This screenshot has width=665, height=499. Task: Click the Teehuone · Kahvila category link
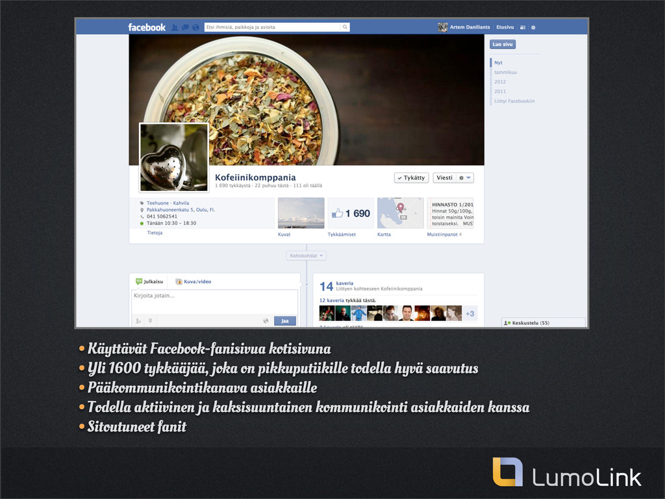[x=168, y=203]
